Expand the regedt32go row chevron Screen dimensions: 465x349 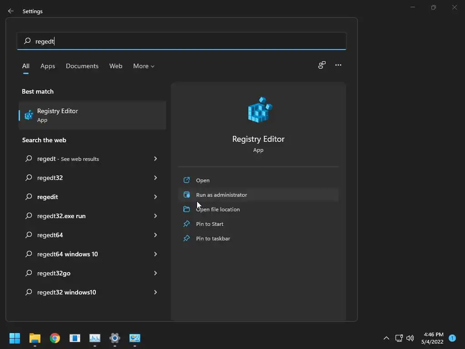tap(155, 273)
